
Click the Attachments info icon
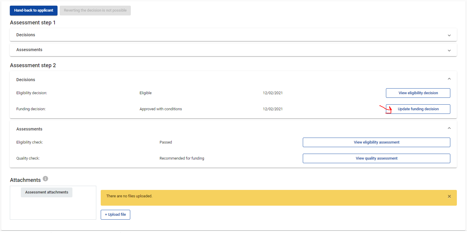tap(45, 179)
